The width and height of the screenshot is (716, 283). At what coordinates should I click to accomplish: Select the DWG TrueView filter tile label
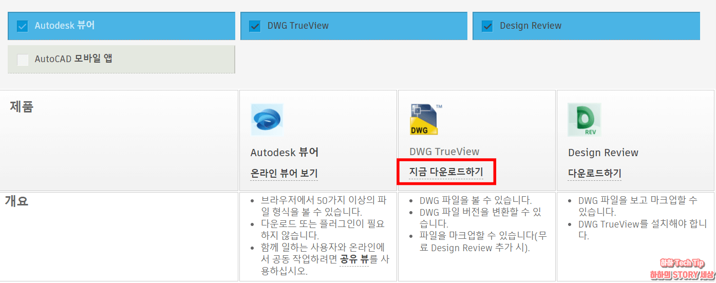(298, 26)
